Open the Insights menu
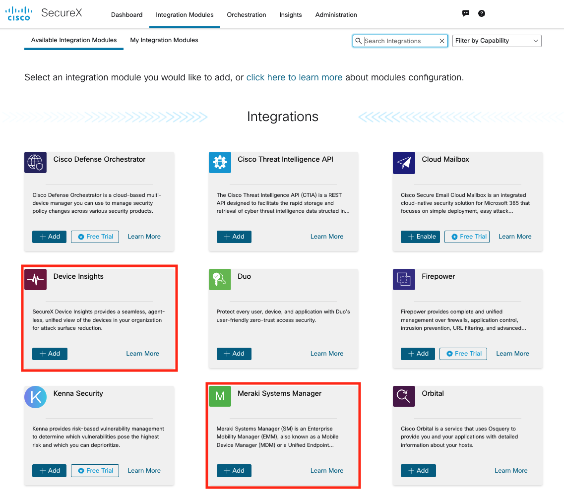The height and width of the screenshot is (496, 564). tap(291, 15)
